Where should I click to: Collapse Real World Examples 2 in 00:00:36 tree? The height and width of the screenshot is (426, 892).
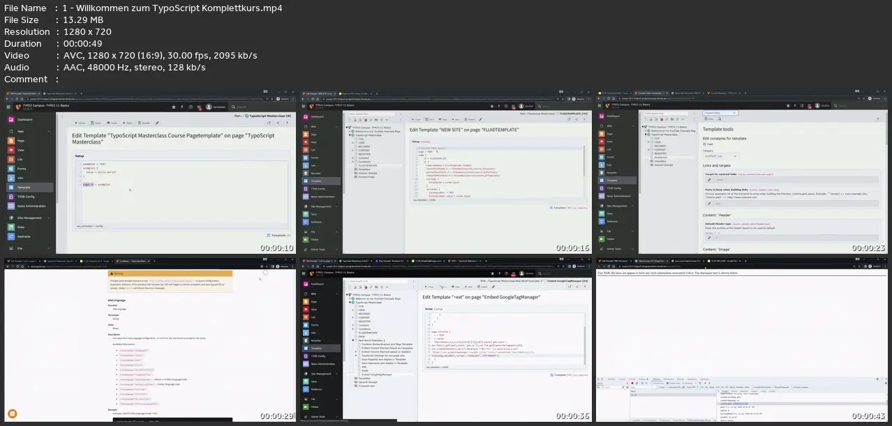pyautogui.click(x=352, y=340)
